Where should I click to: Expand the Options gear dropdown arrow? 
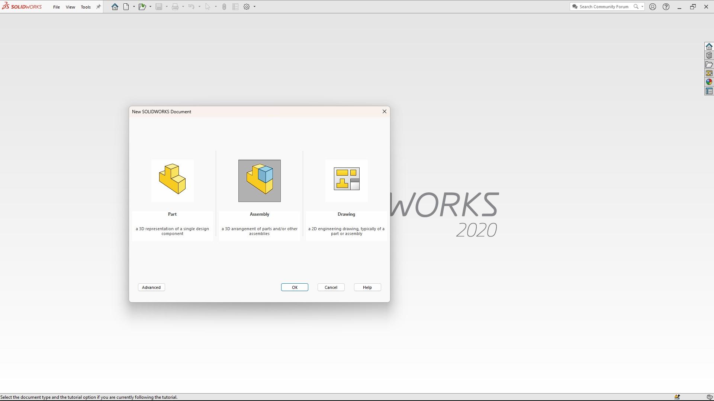(254, 7)
